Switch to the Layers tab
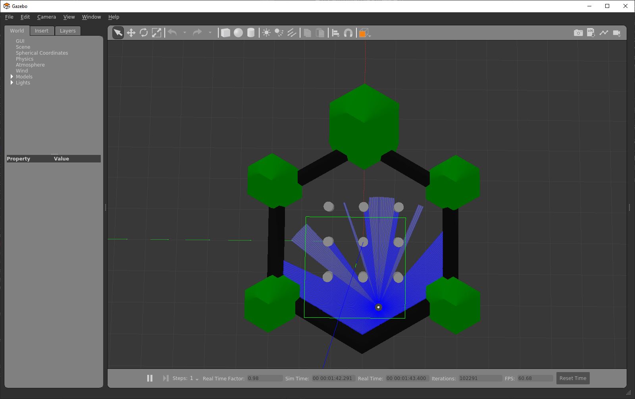The height and width of the screenshot is (399, 635). 67,31
